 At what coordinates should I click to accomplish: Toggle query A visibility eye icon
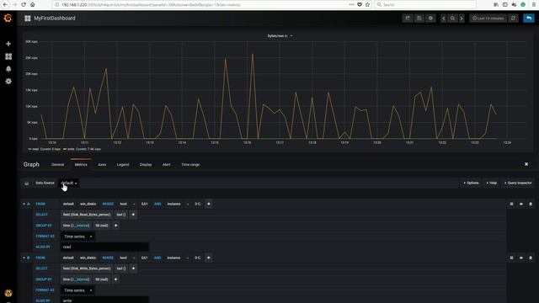pyautogui.click(x=521, y=204)
